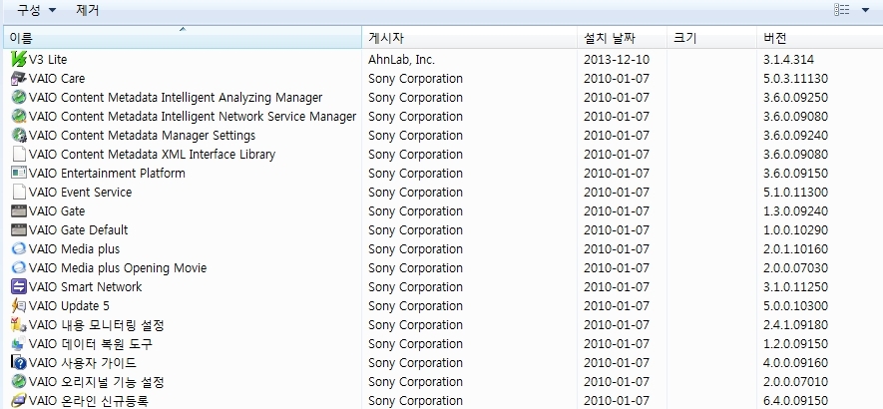Open the view options dropdown arrow
Screen dimensions: 883x409
[x=865, y=10]
